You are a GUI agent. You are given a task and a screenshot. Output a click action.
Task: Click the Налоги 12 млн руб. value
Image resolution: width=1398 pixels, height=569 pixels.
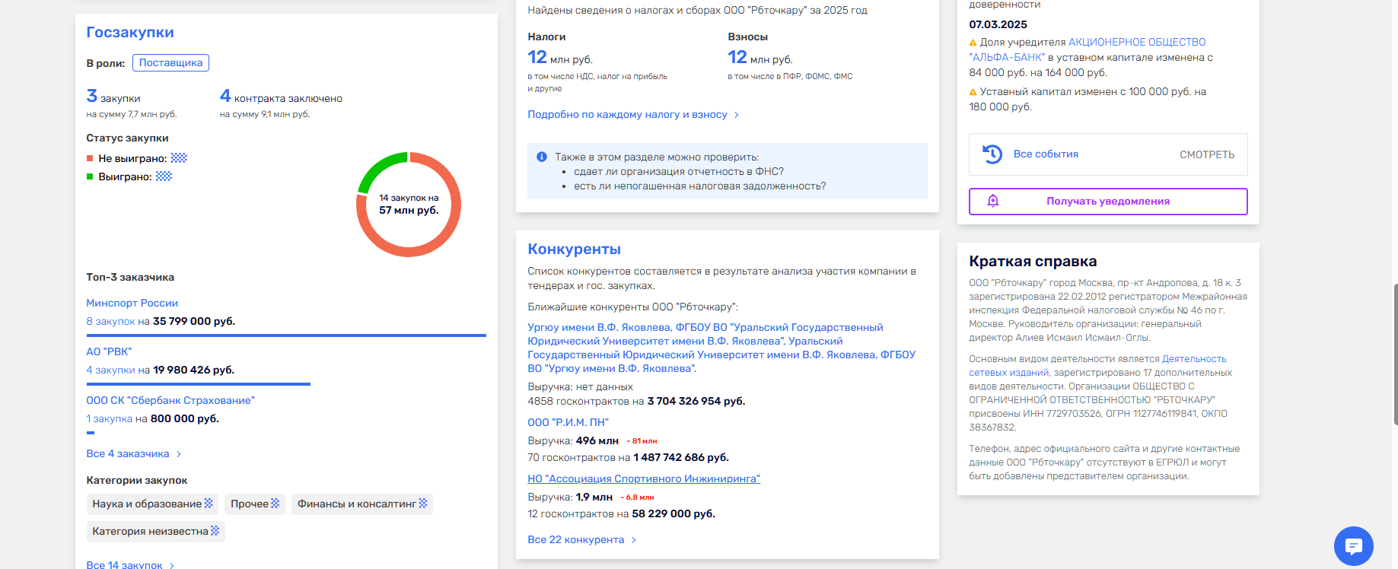click(560, 58)
